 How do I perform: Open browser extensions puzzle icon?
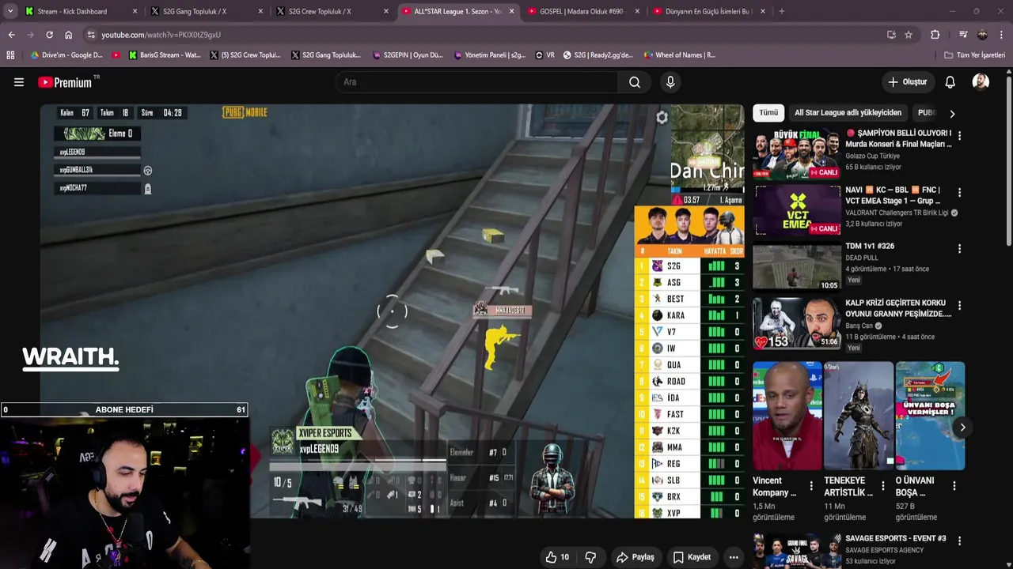click(935, 35)
